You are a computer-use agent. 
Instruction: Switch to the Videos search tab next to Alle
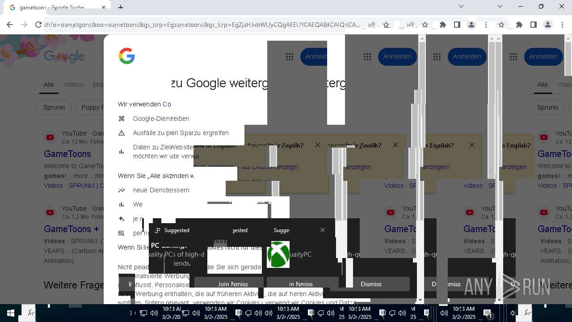point(73,85)
